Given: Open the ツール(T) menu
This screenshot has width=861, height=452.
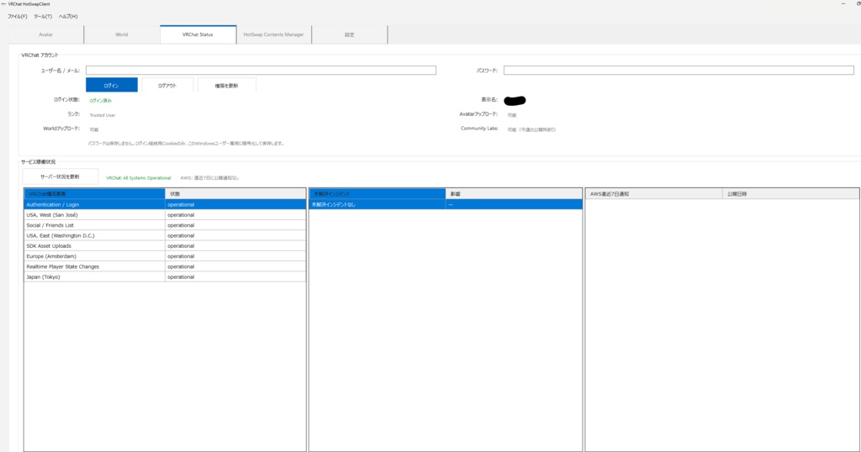Looking at the screenshot, I should click(43, 17).
